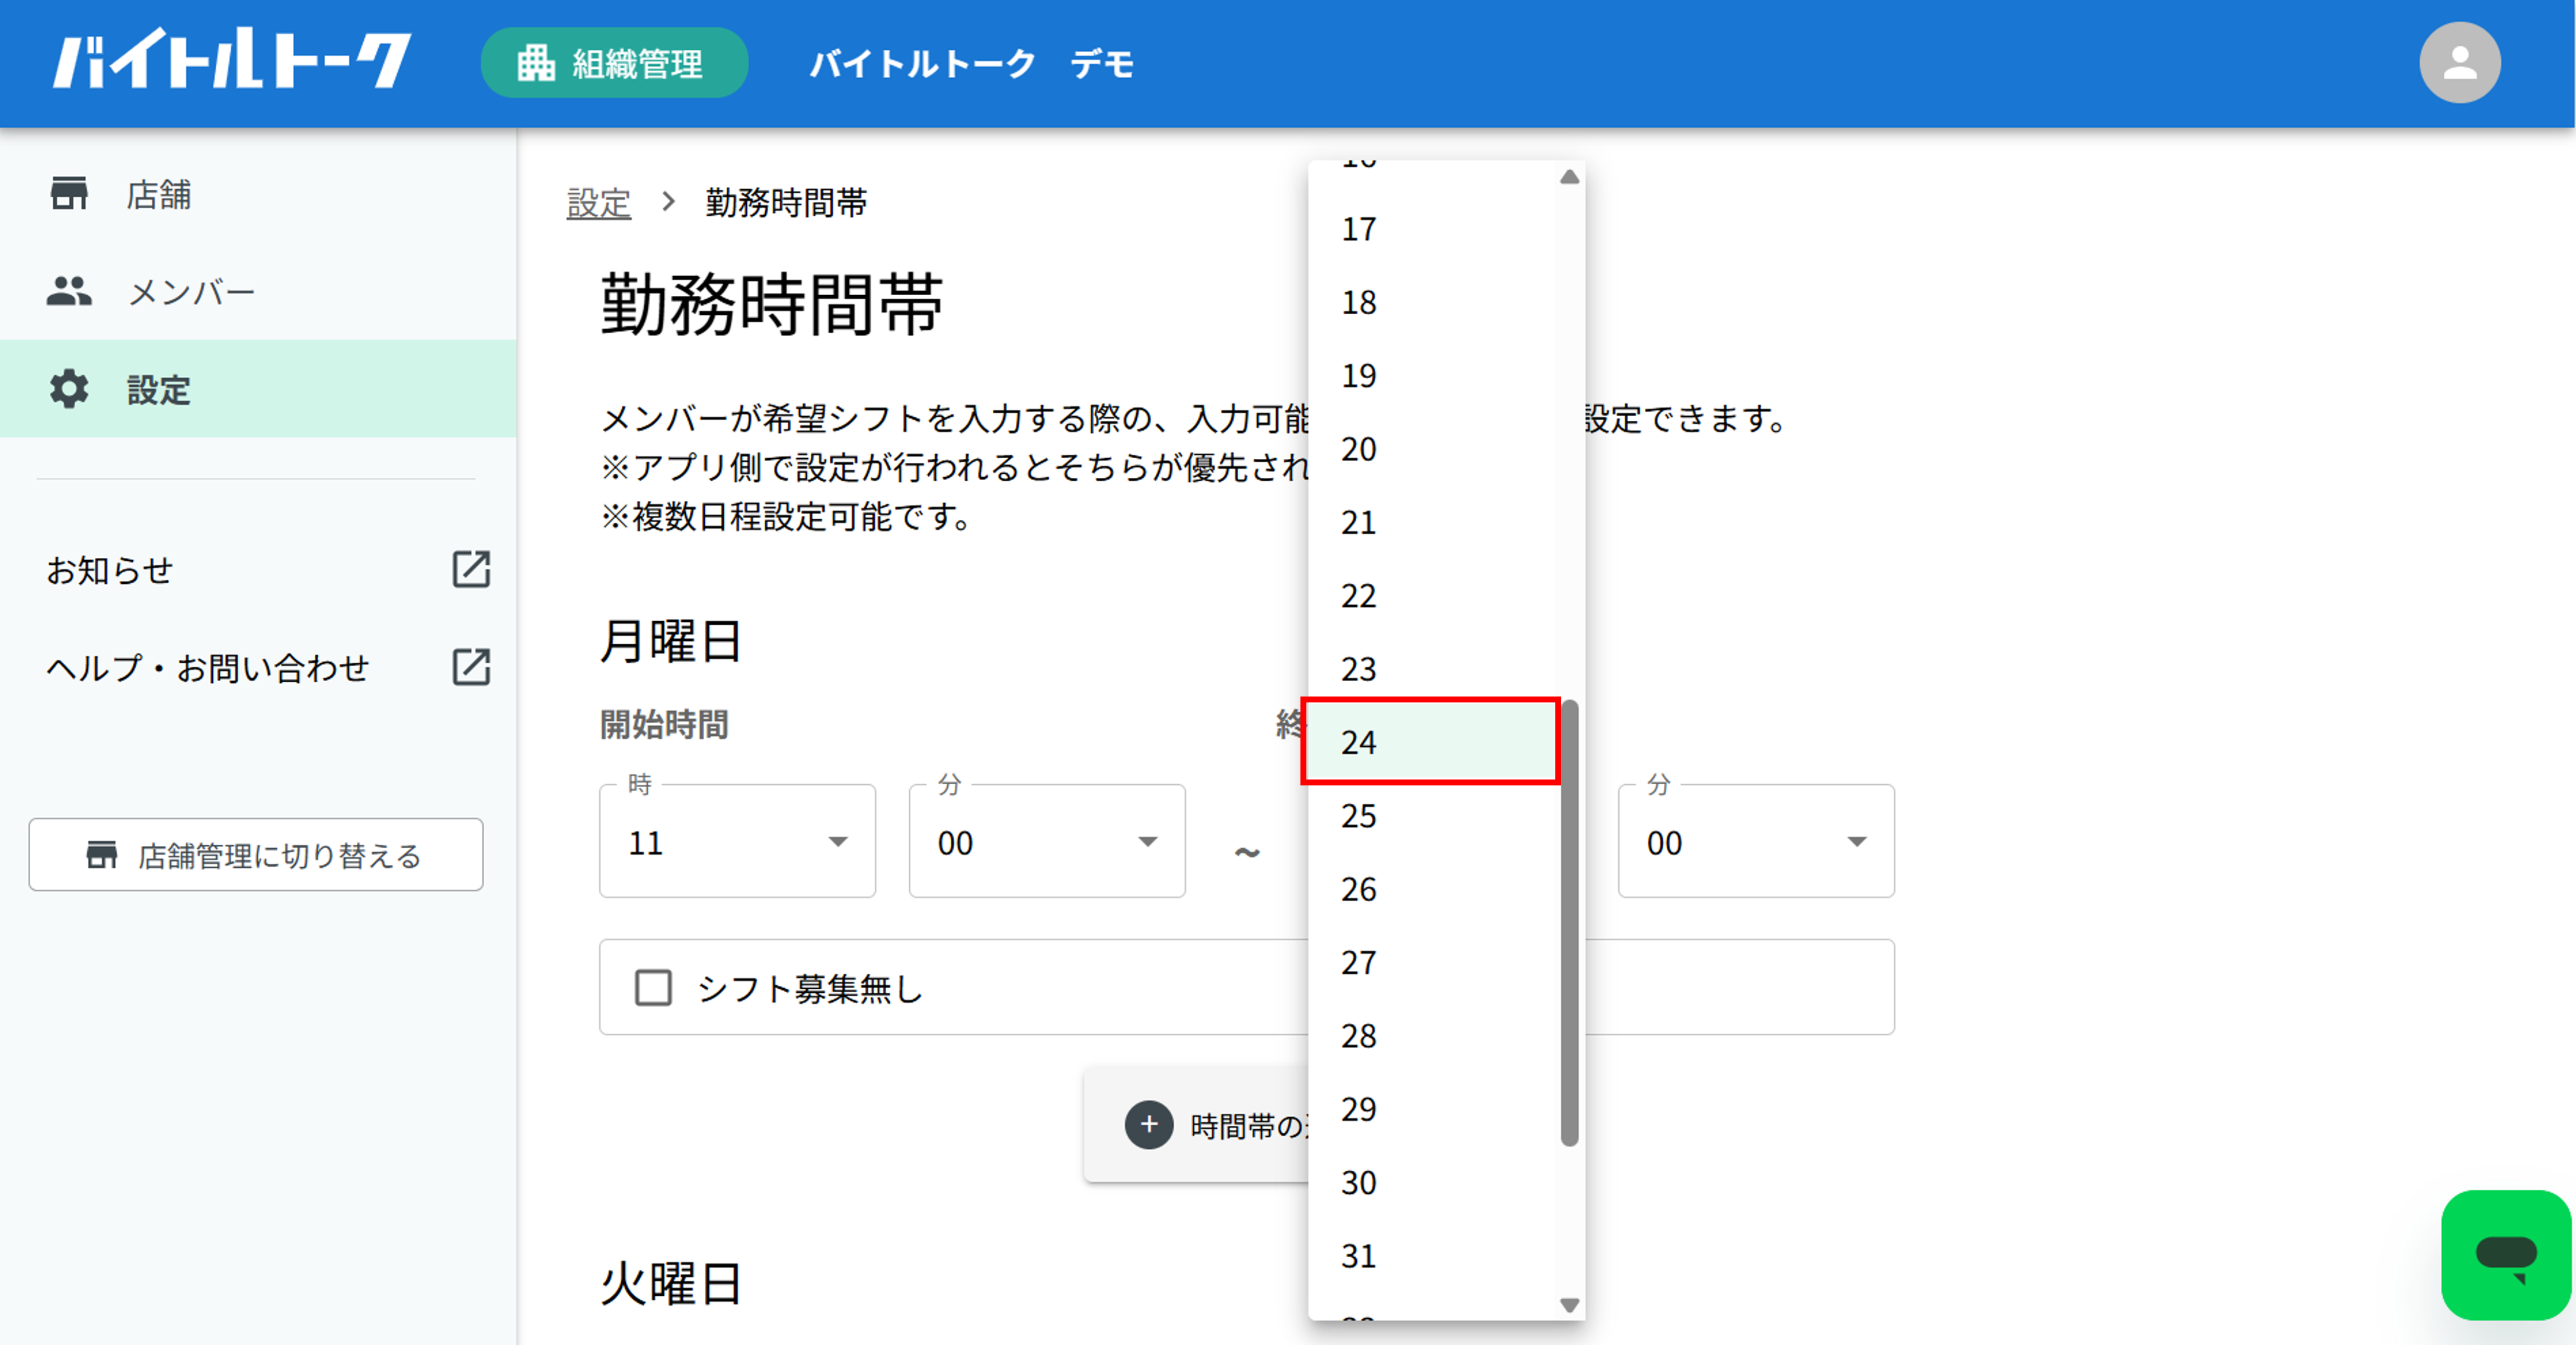Viewport: 2576px width, 1345px height.
Task: Choose hour 21 from the list
Action: tap(1434, 522)
